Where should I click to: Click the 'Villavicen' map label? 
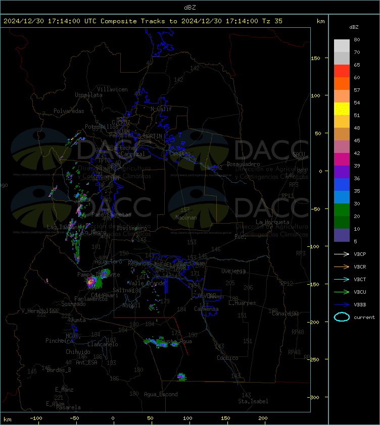pyautogui.click(x=112, y=89)
